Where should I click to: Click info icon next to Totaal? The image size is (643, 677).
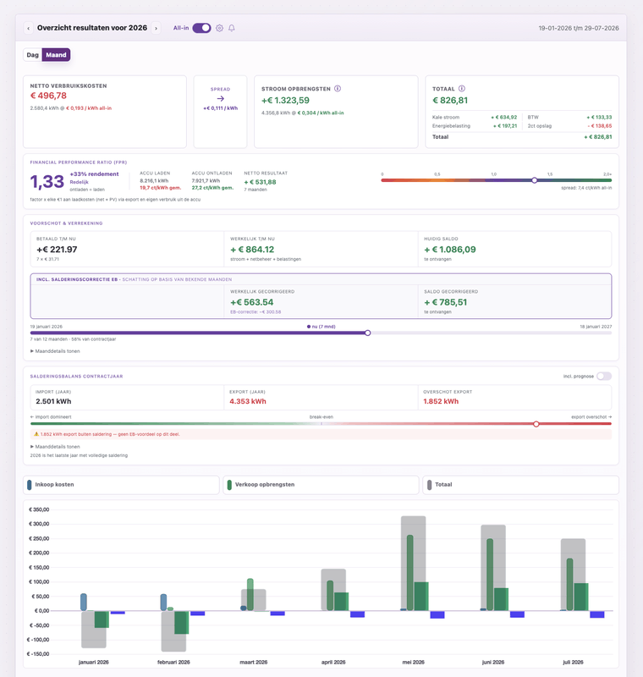click(x=462, y=89)
